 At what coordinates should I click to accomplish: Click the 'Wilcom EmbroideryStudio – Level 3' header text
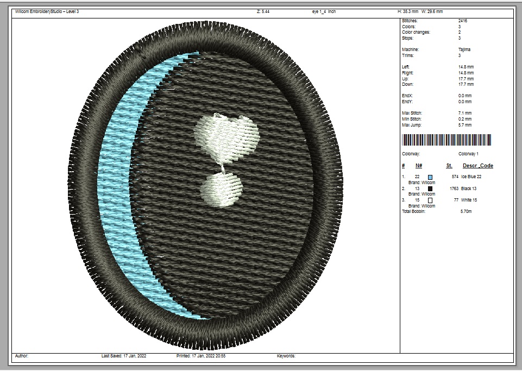(x=47, y=11)
